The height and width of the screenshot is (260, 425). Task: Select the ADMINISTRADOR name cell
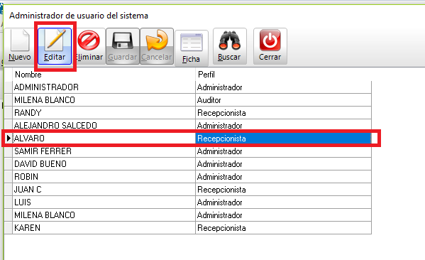(104, 87)
